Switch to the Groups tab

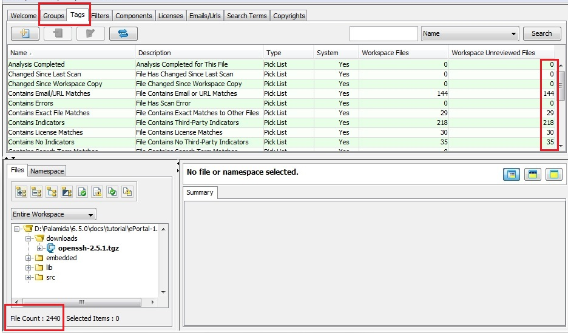[x=53, y=16]
